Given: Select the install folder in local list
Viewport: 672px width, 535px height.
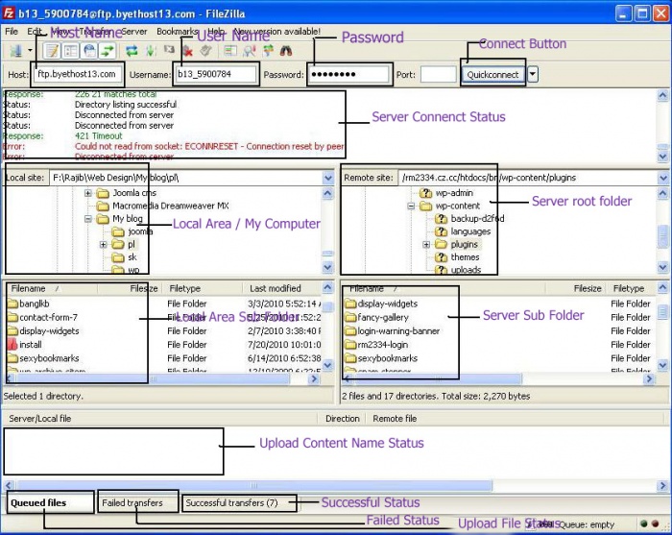Looking at the screenshot, I should click(31, 344).
